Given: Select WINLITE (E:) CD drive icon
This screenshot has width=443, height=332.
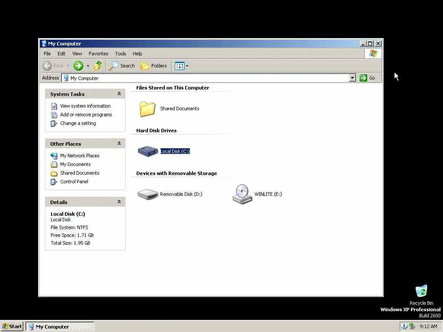Looking at the screenshot, I should pos(242,194).
